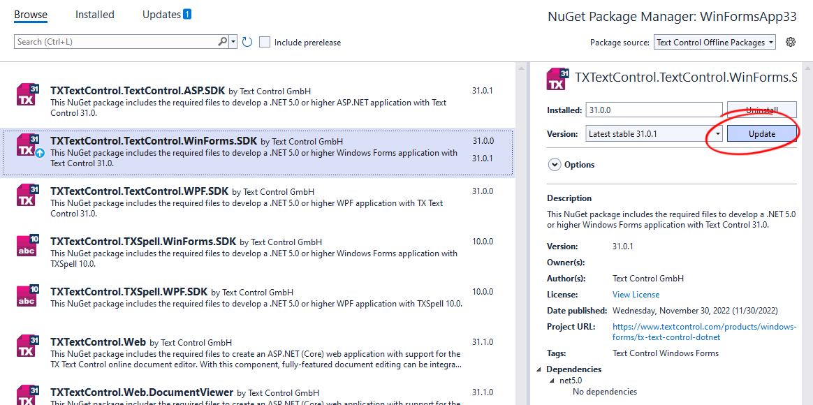Switch to the Browse tab
The width and height of the screenshot is (813, 405).
31,15
